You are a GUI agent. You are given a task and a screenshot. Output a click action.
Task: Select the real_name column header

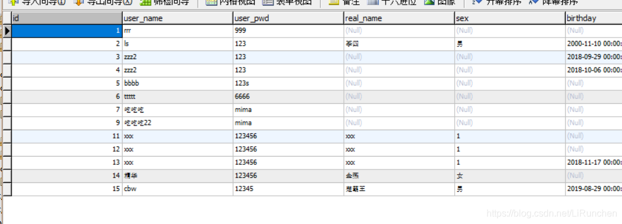pyautogui.click(x=398, y=18)
